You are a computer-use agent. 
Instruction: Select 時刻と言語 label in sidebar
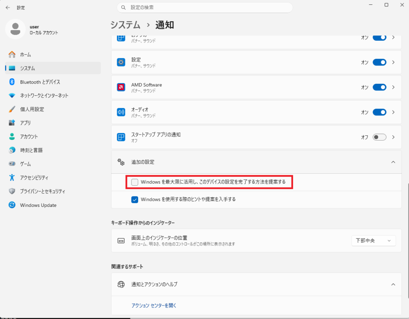click(31, 150)
